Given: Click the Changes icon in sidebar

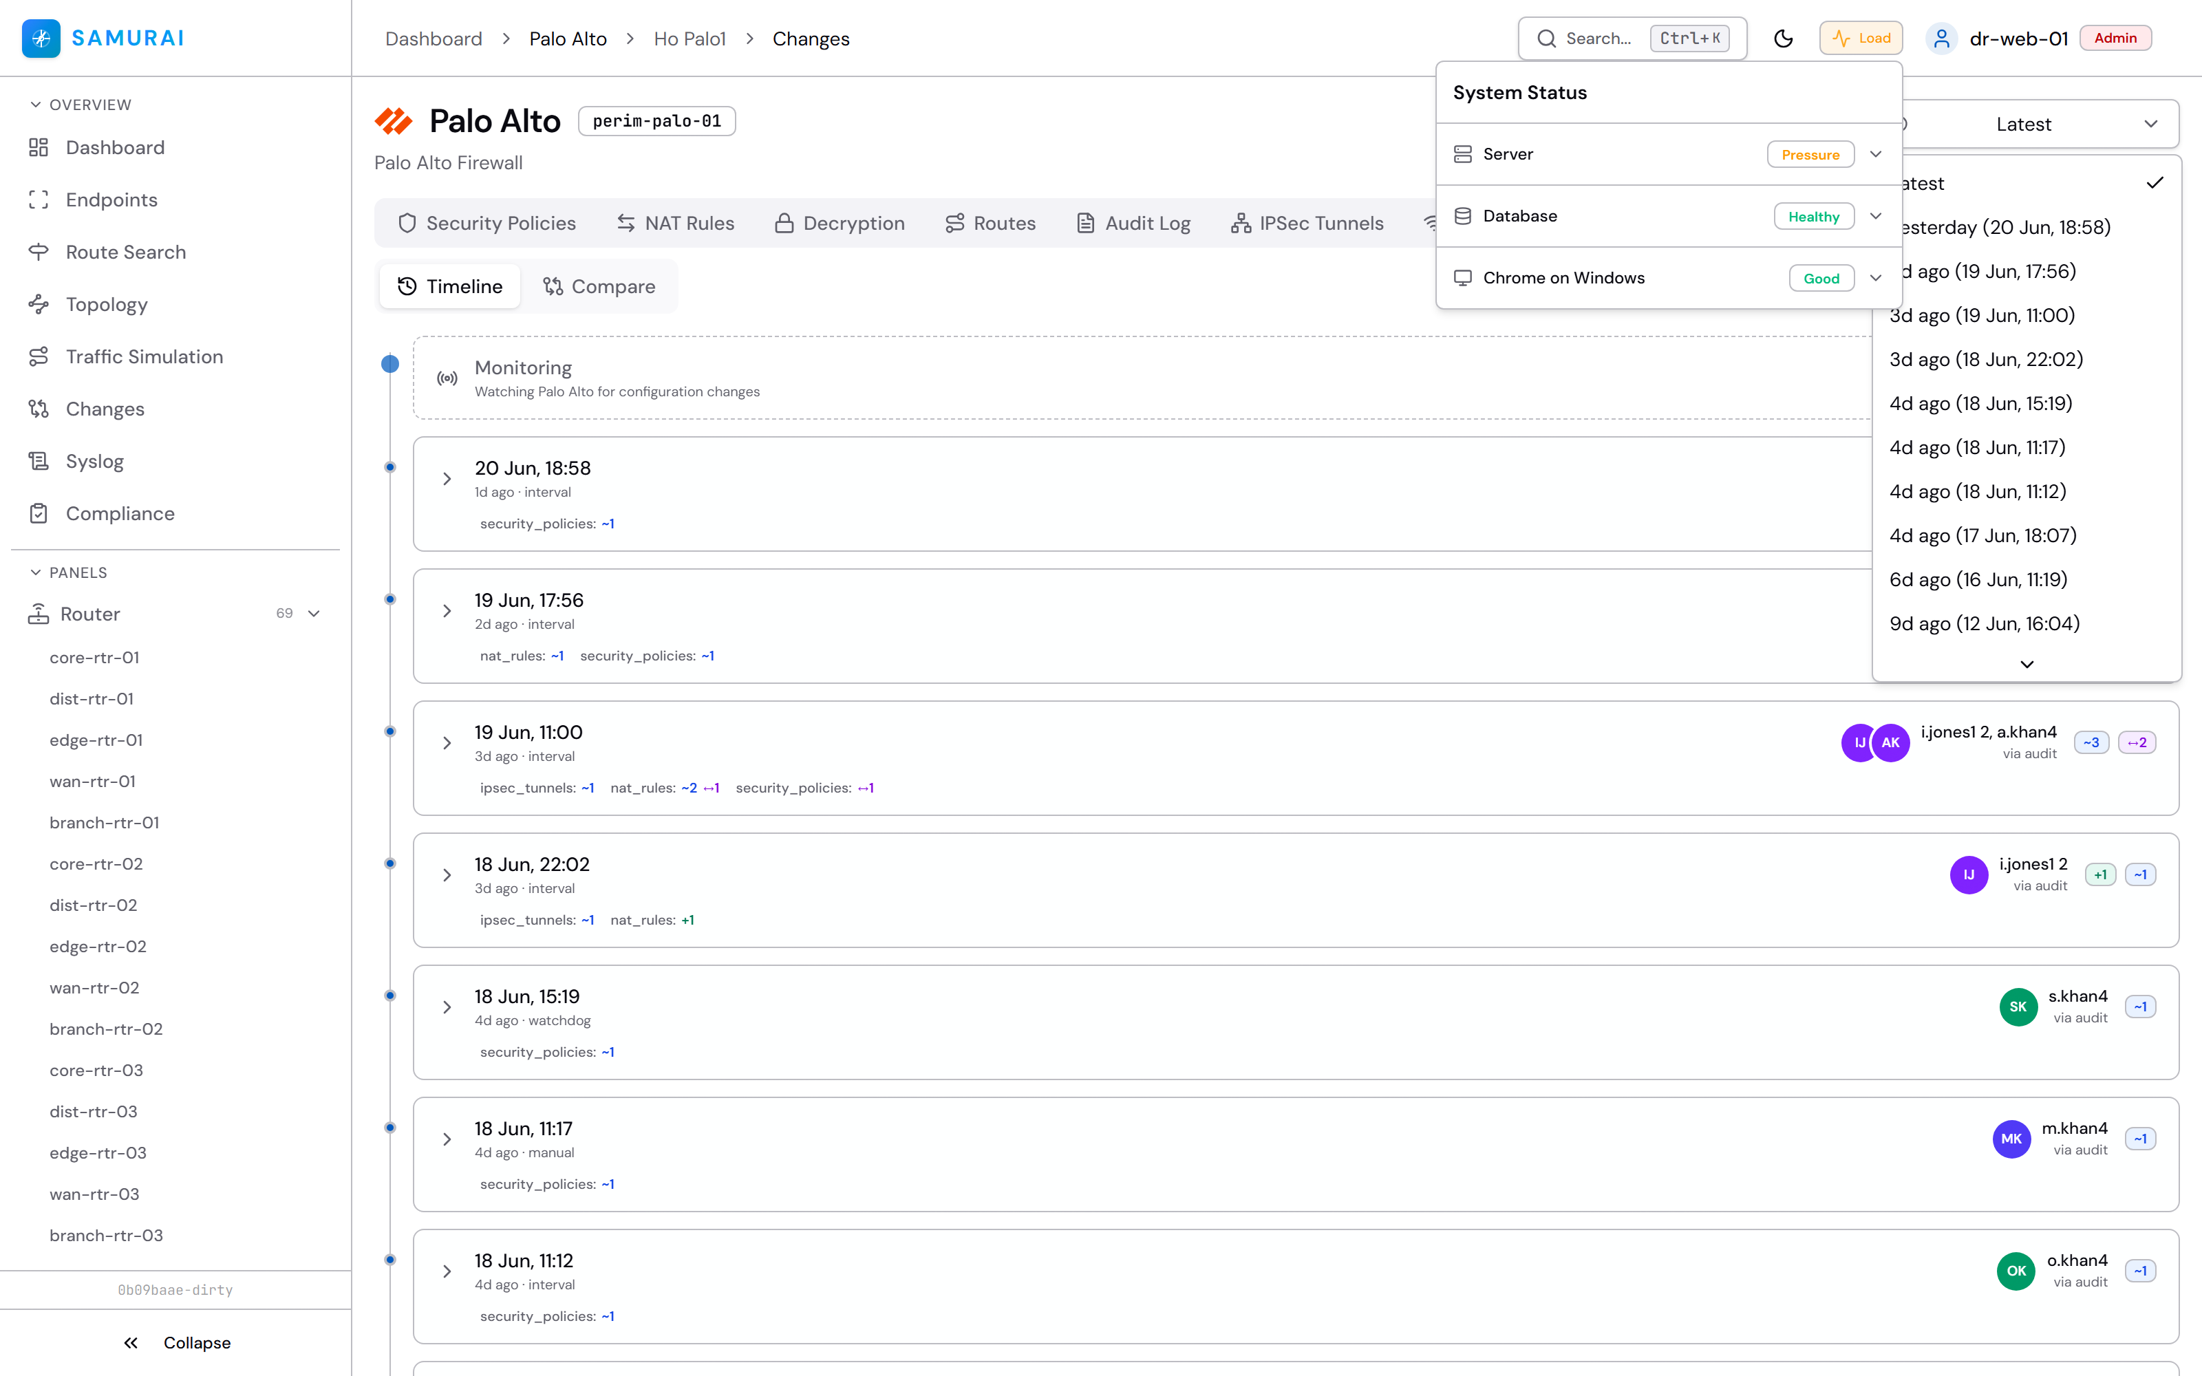Looking at the screenshot, I should [39, 409].
